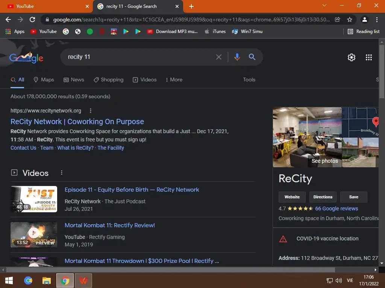Open the Broadway St map thumbnail

tap(360, 122)
